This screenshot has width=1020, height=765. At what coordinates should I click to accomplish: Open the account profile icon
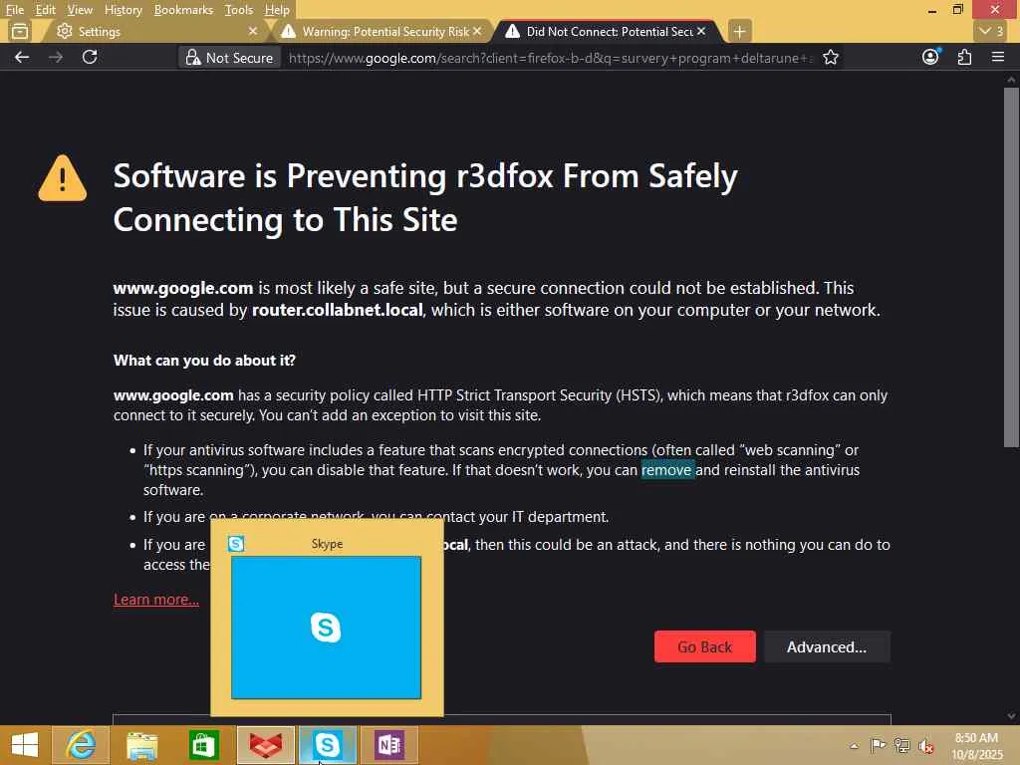(930, 57)
